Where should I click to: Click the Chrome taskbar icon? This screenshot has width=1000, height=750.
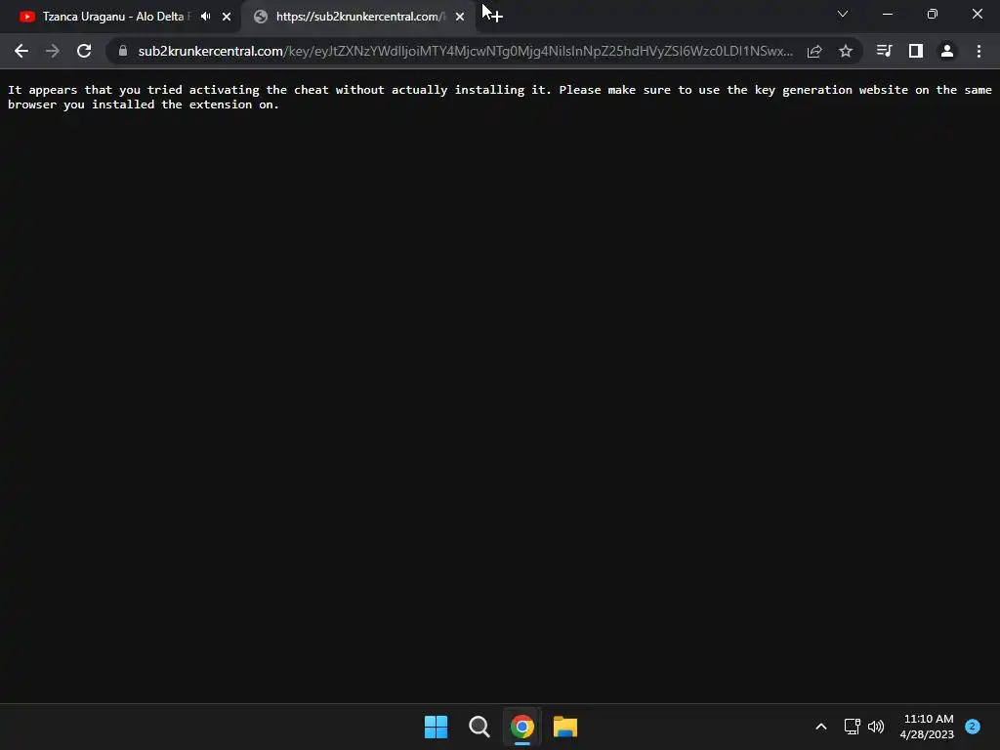click(522, 727)
